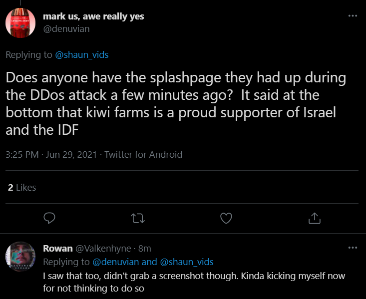Open more options on Rowan's reply
The height and width of the screenshot is (299, 366).
(353, 248)
